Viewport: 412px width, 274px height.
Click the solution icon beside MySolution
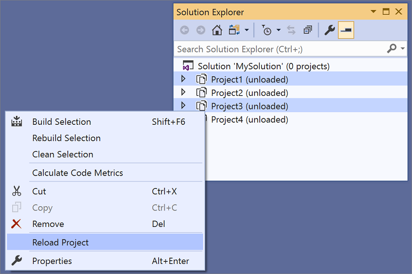click(188, 66)
